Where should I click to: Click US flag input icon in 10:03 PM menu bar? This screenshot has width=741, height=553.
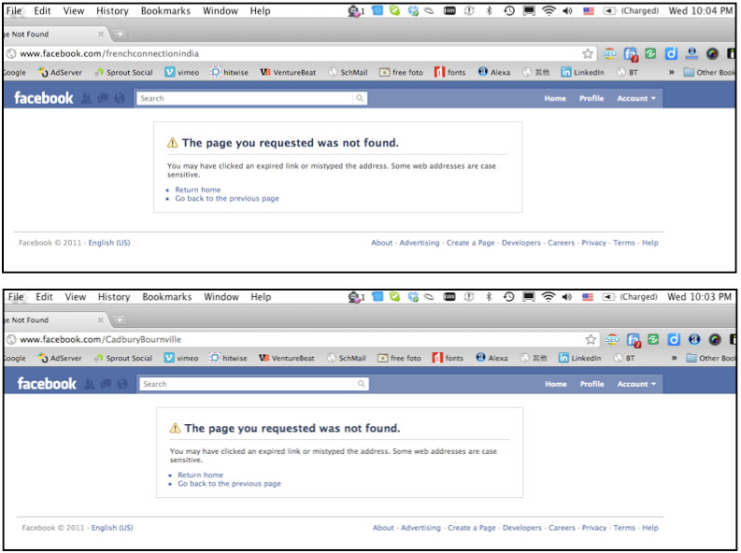click(x=588, y=297)
